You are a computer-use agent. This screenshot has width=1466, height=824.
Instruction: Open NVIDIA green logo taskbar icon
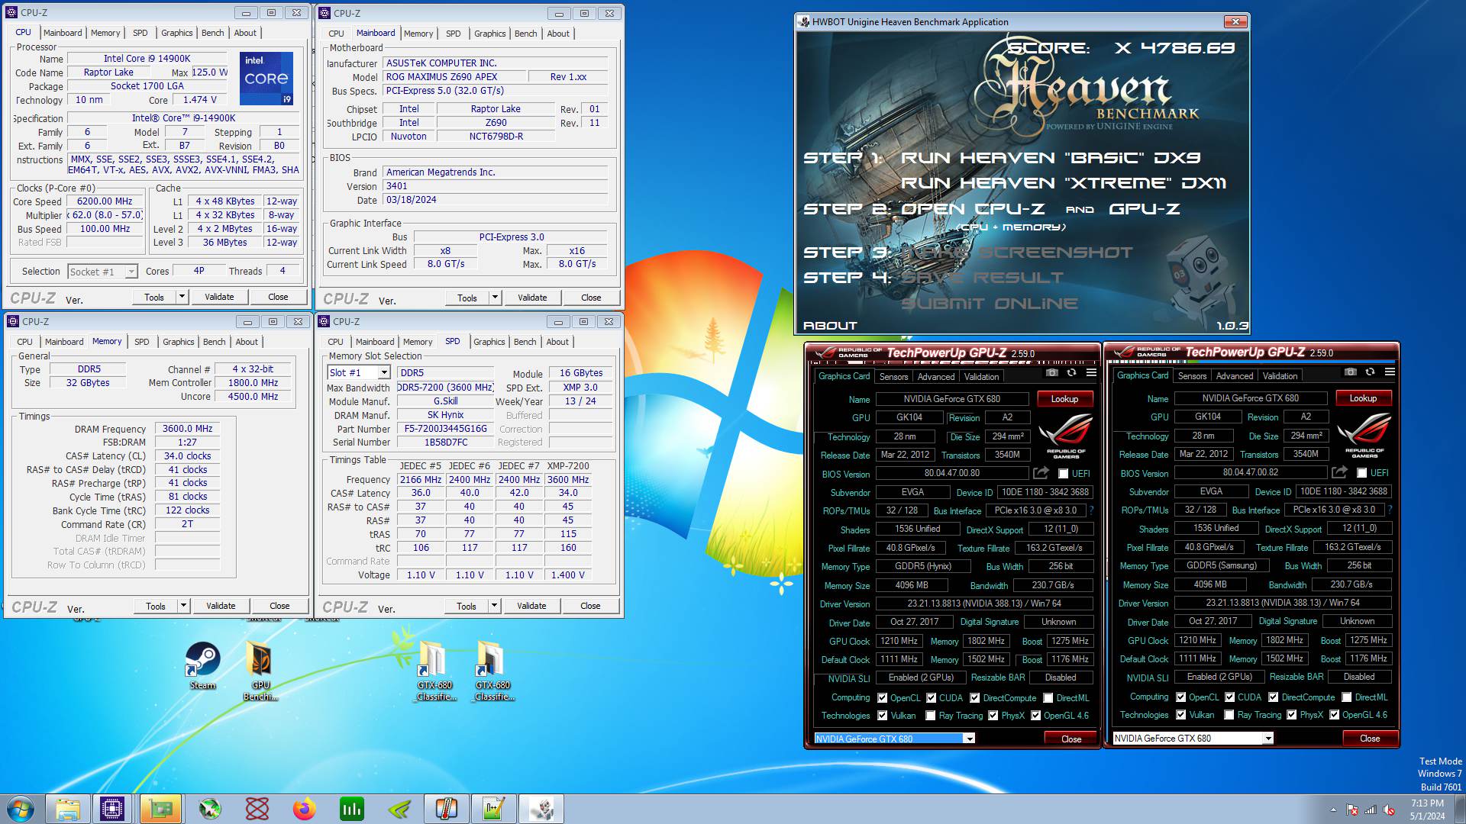click(x=399, y=809)
